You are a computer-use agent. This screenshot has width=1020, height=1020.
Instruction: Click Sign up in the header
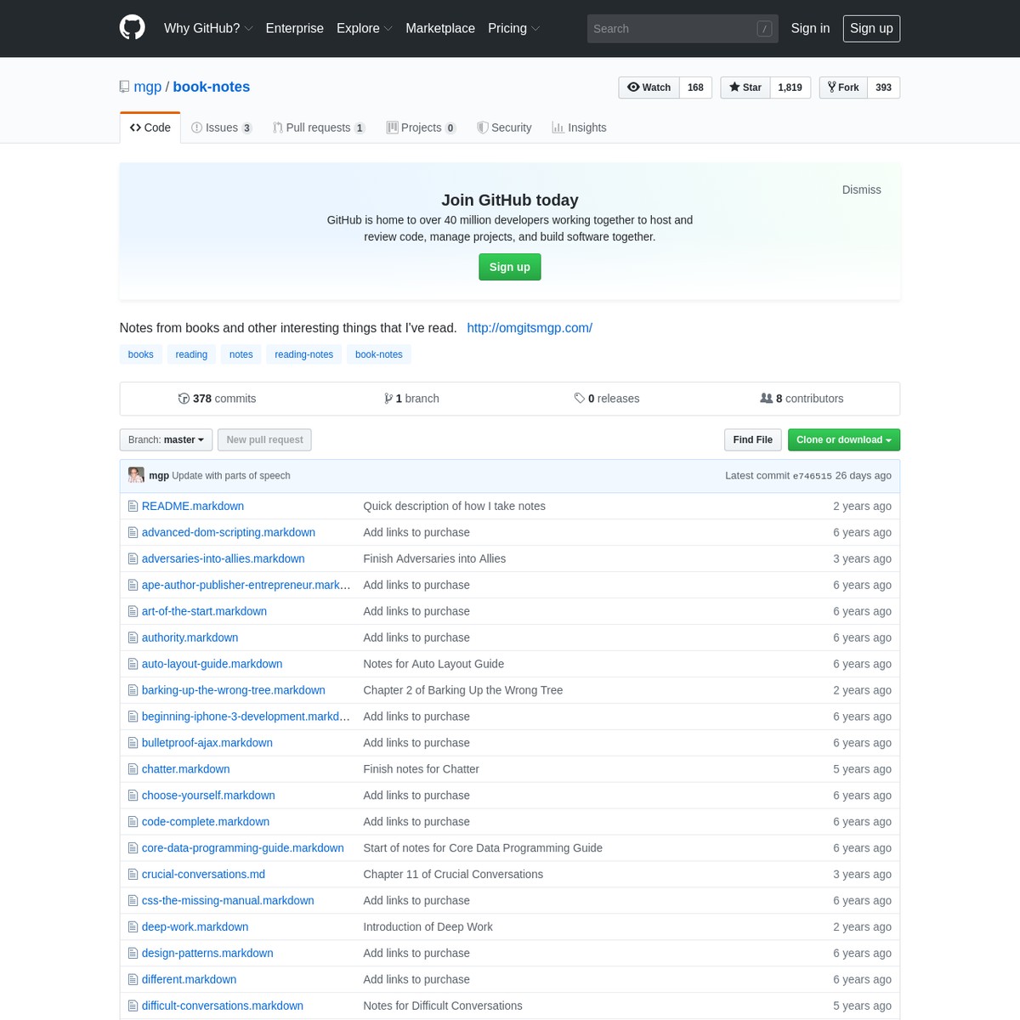tap(871, 28)
